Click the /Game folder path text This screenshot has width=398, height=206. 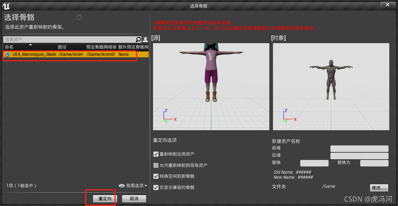tap(329, 186)
